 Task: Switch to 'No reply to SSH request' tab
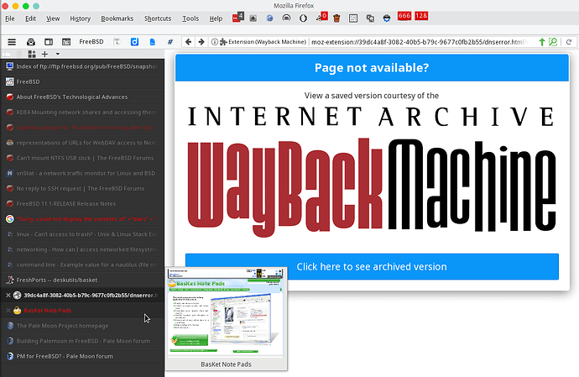coord(82,188)
